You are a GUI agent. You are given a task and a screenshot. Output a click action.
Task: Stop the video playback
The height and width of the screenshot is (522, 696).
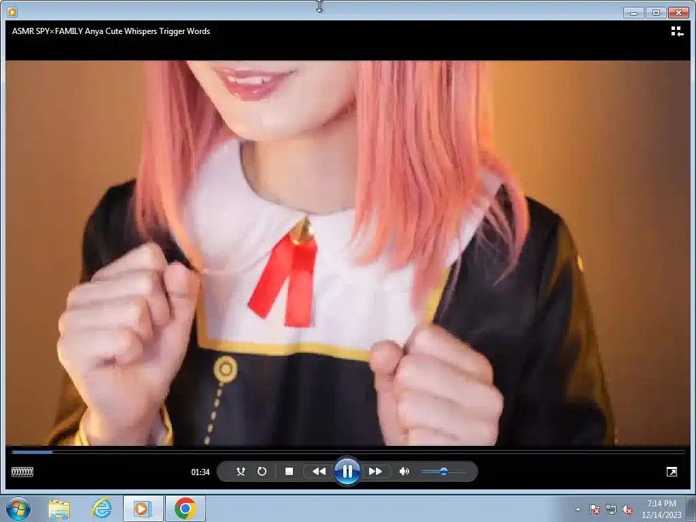289,472
